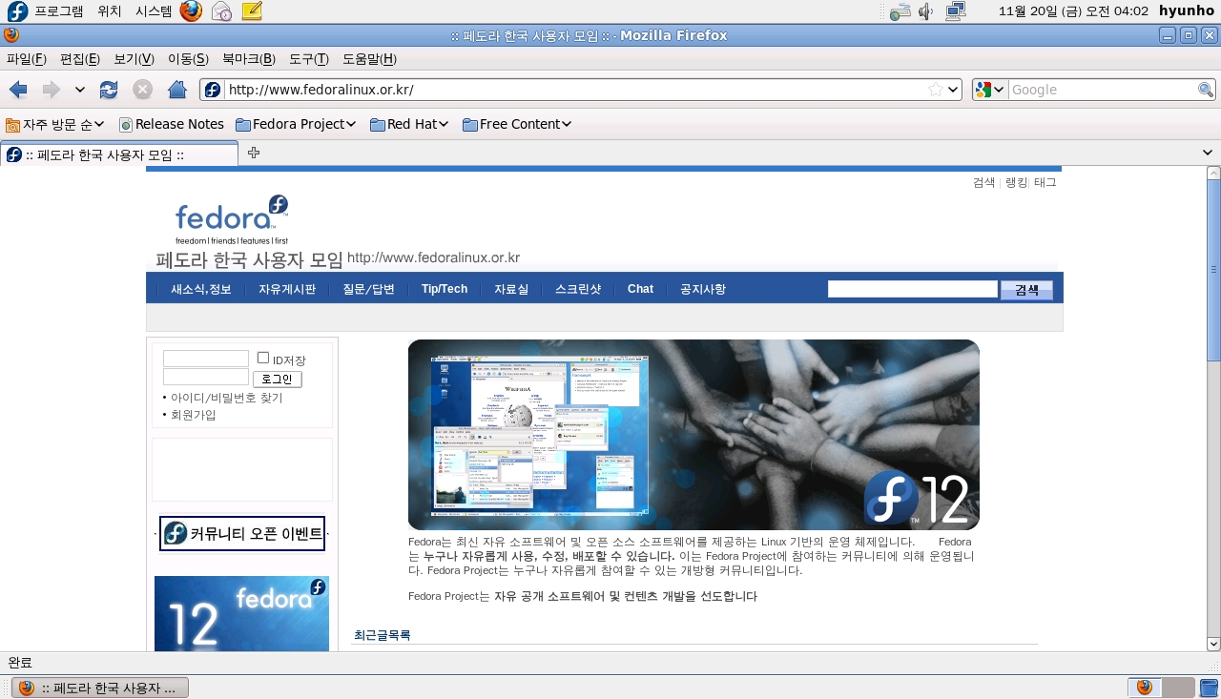Open the 위치 panel menu
The image size is (1221, 699).
pyautogui.click(x=110, y=11)
